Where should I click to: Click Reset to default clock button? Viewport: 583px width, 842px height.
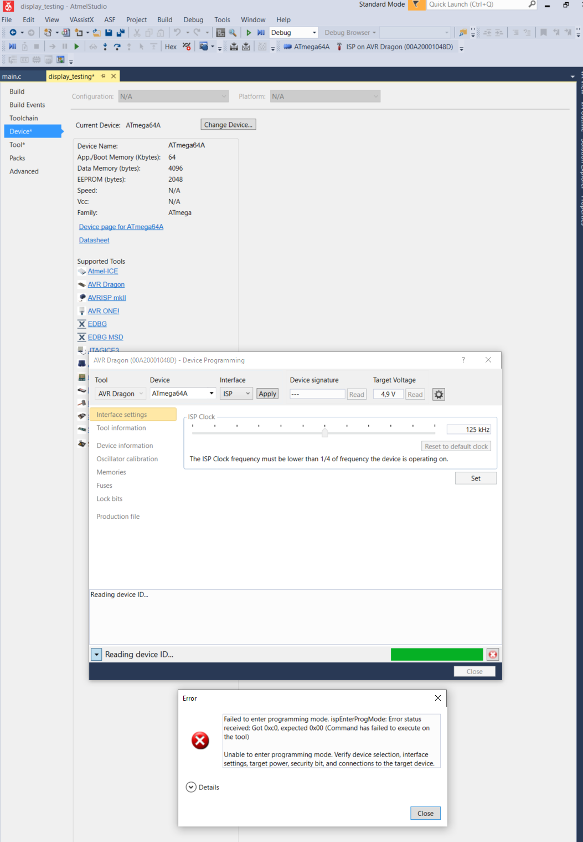[x=456, y=446]
